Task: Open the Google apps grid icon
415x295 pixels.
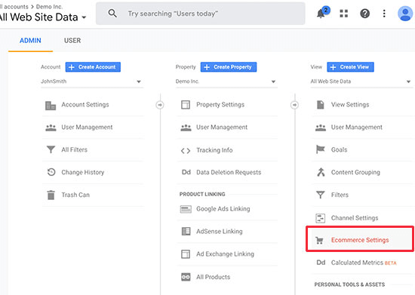Action: click(x=343, y=14)
